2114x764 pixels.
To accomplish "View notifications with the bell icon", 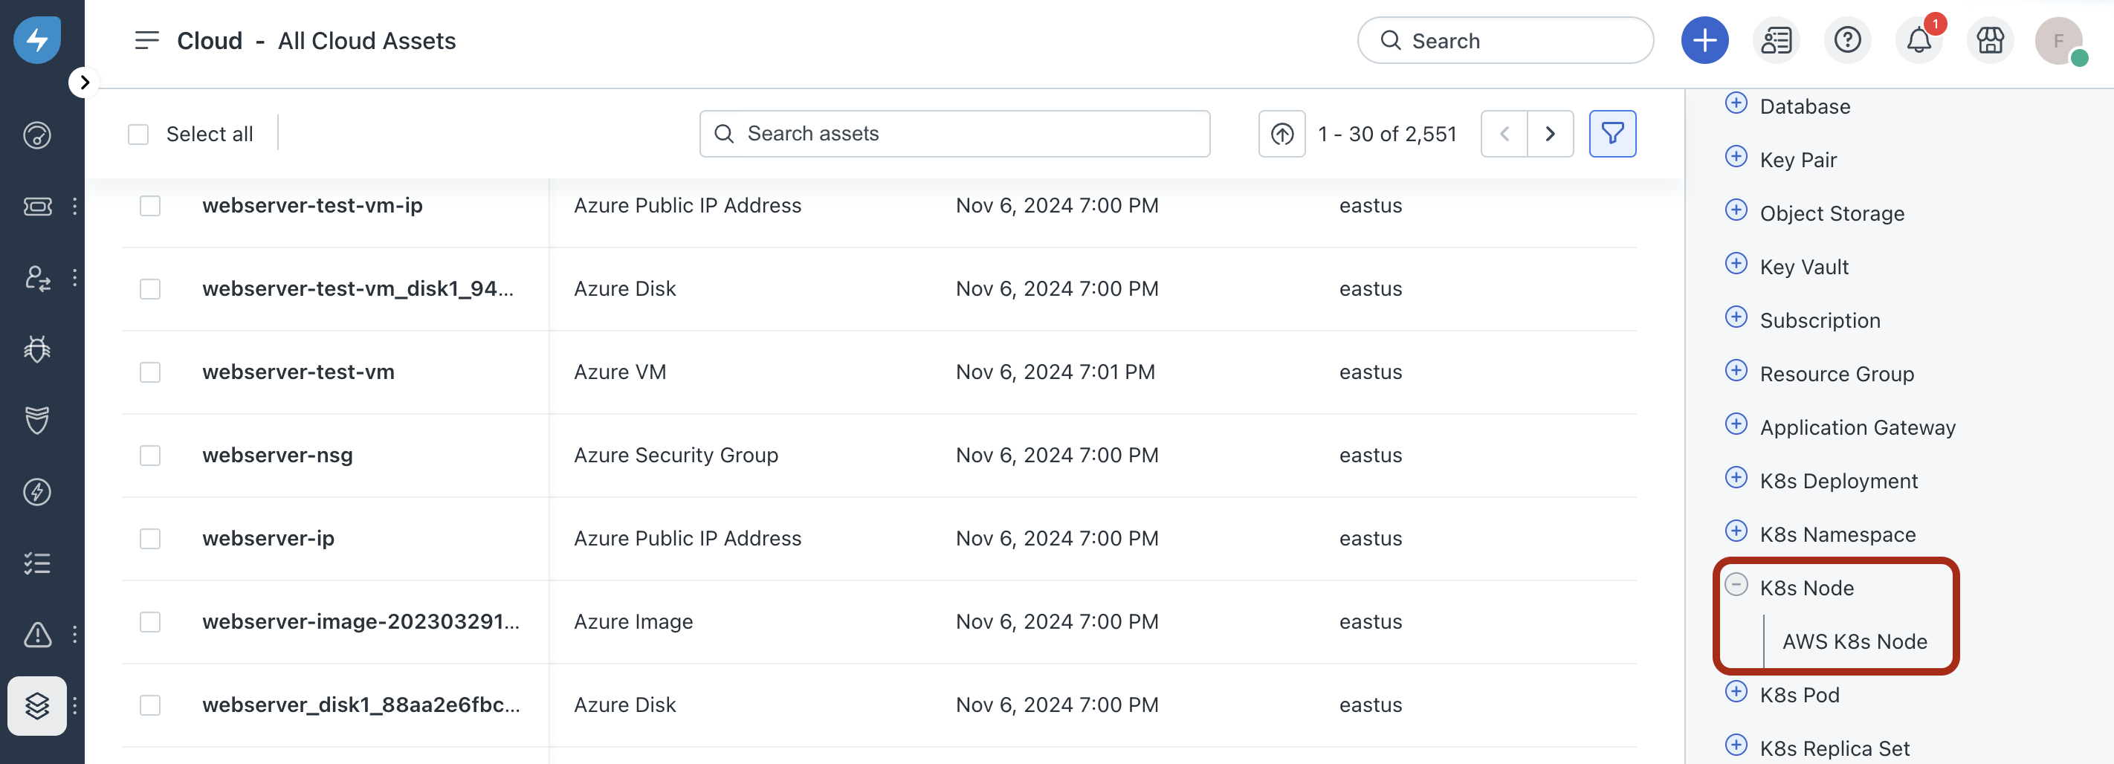I will (1919, 39).
